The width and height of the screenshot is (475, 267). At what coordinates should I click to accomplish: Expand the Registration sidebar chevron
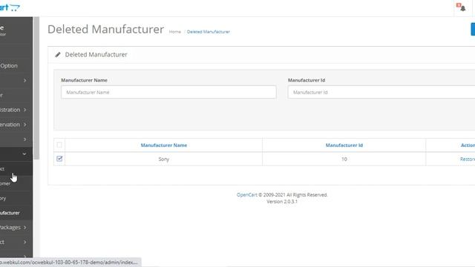[24, 110]
